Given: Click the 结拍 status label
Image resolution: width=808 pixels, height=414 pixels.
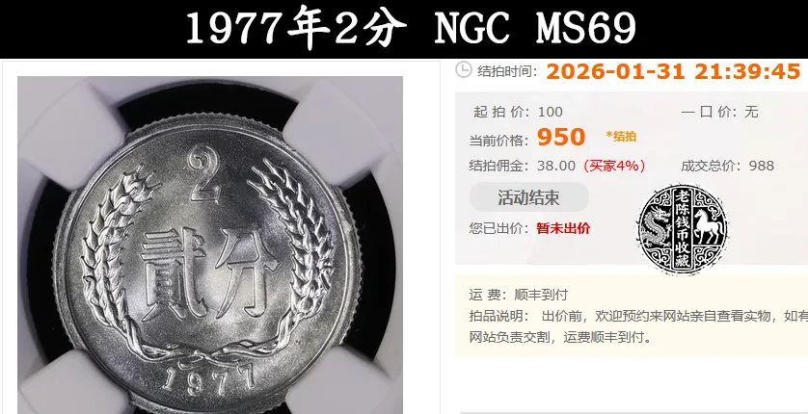Looking at the screenshot, I should [622, 137].
